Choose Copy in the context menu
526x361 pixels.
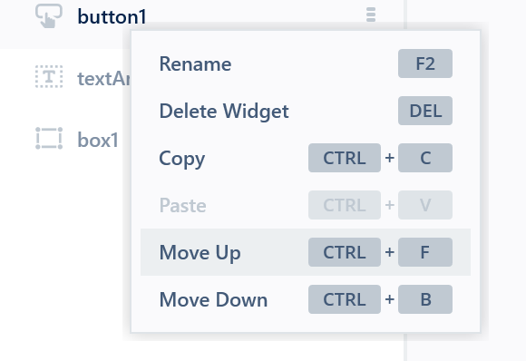pyautogui.click(x=306, y=158)
